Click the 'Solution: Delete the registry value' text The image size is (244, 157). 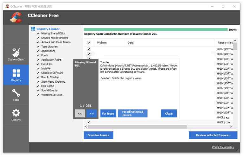click(x=121, y=78)
